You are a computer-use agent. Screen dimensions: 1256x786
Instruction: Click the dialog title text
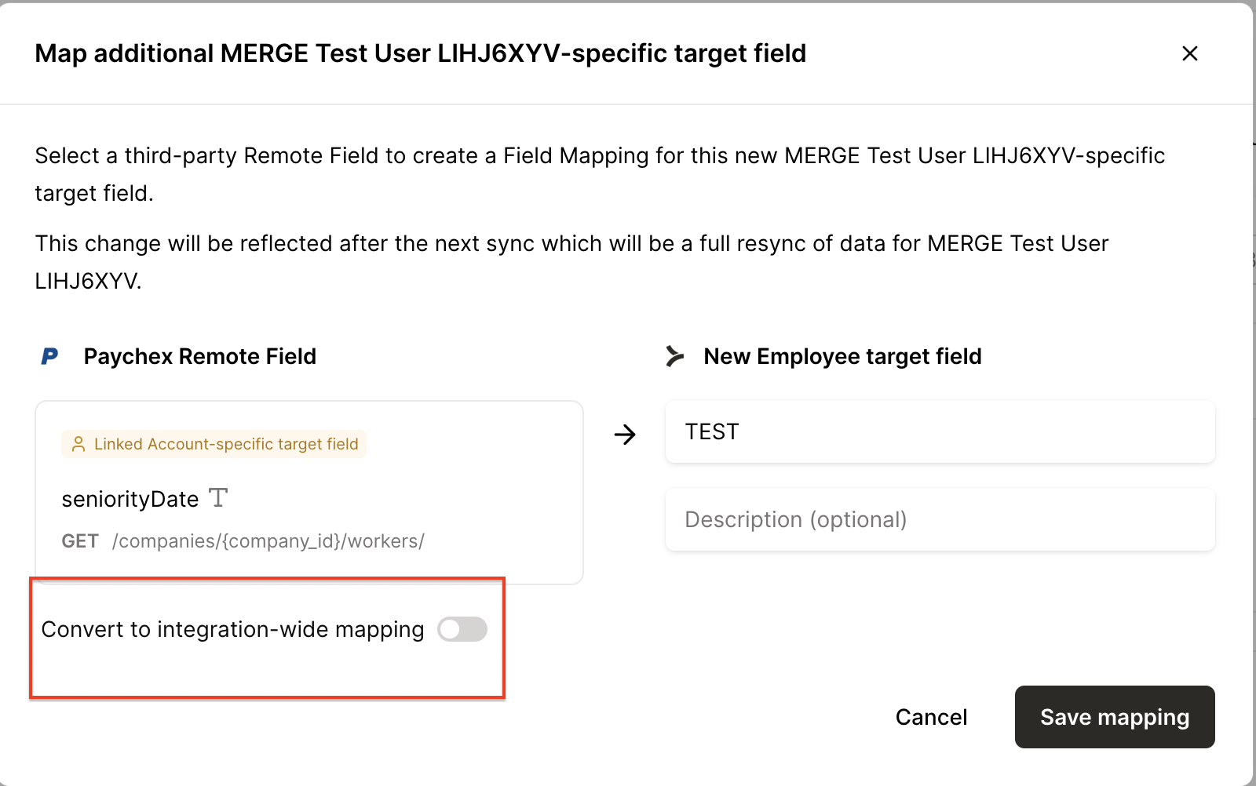tap(420, 53)
